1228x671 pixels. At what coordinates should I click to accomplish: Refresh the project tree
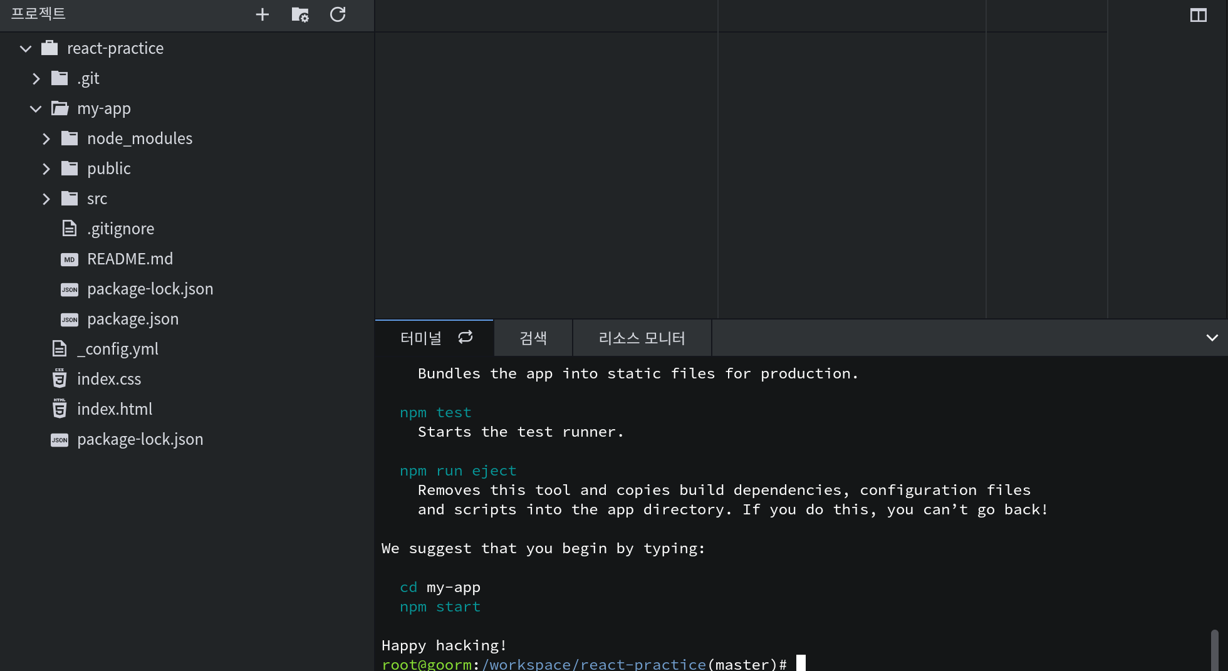338,14
